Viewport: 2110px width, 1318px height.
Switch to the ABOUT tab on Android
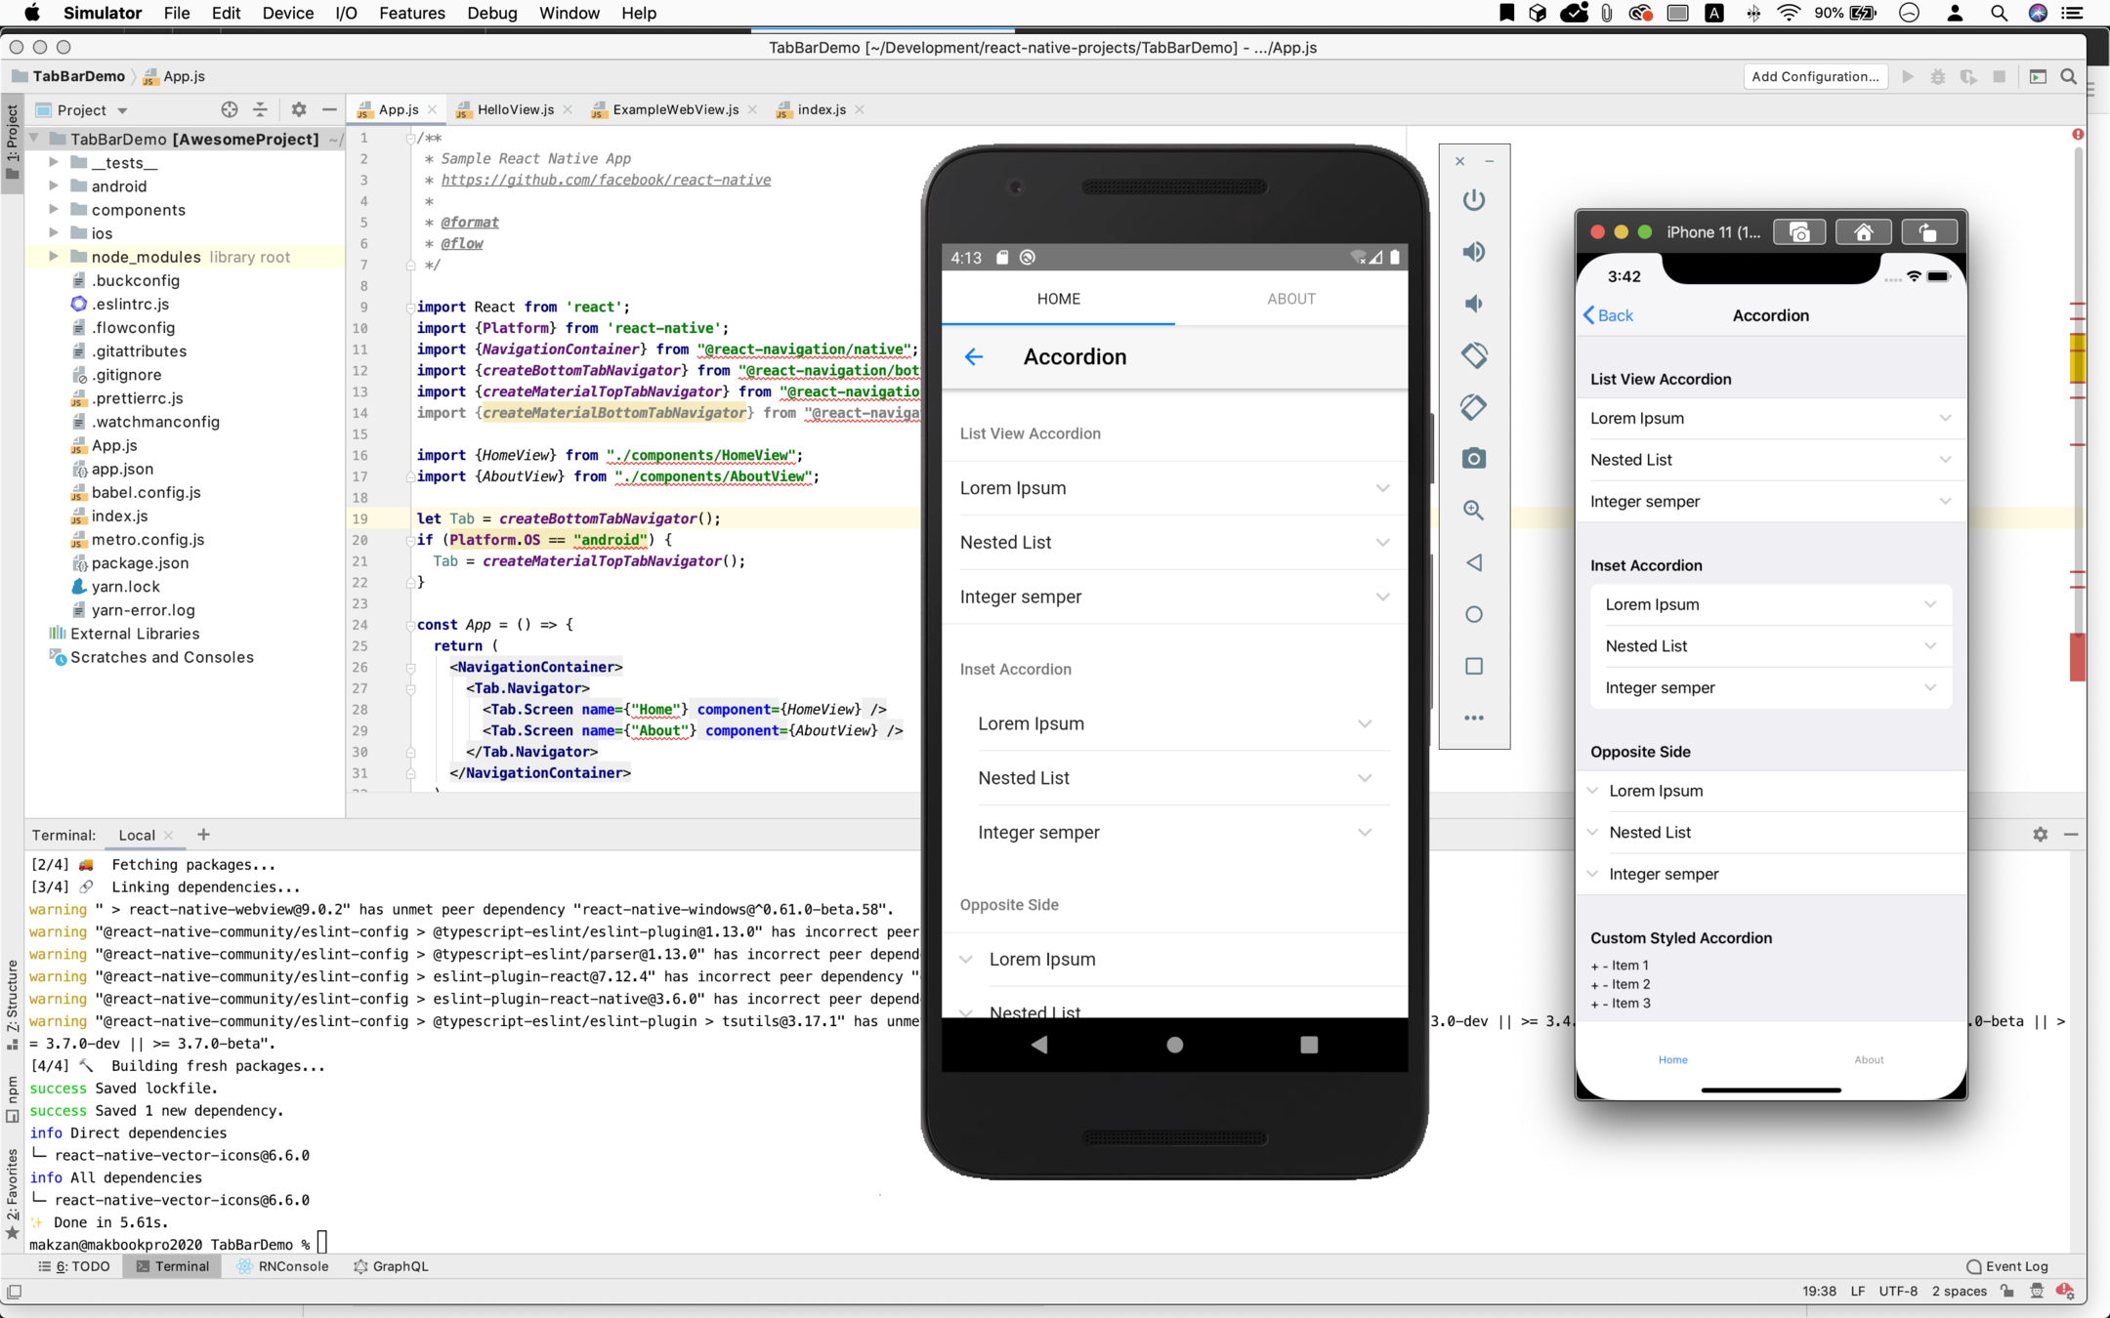tap(1290, 299)
